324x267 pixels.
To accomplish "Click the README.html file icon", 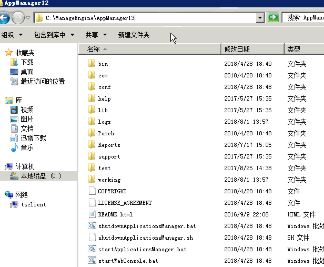I will (92, 214).
